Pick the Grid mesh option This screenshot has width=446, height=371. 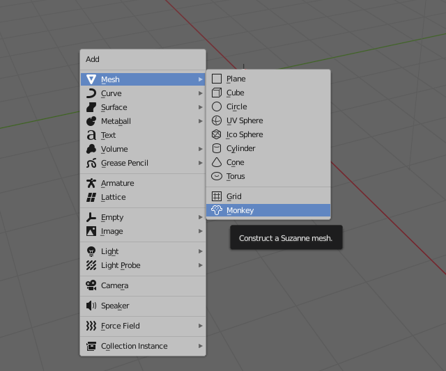point(233,196)
